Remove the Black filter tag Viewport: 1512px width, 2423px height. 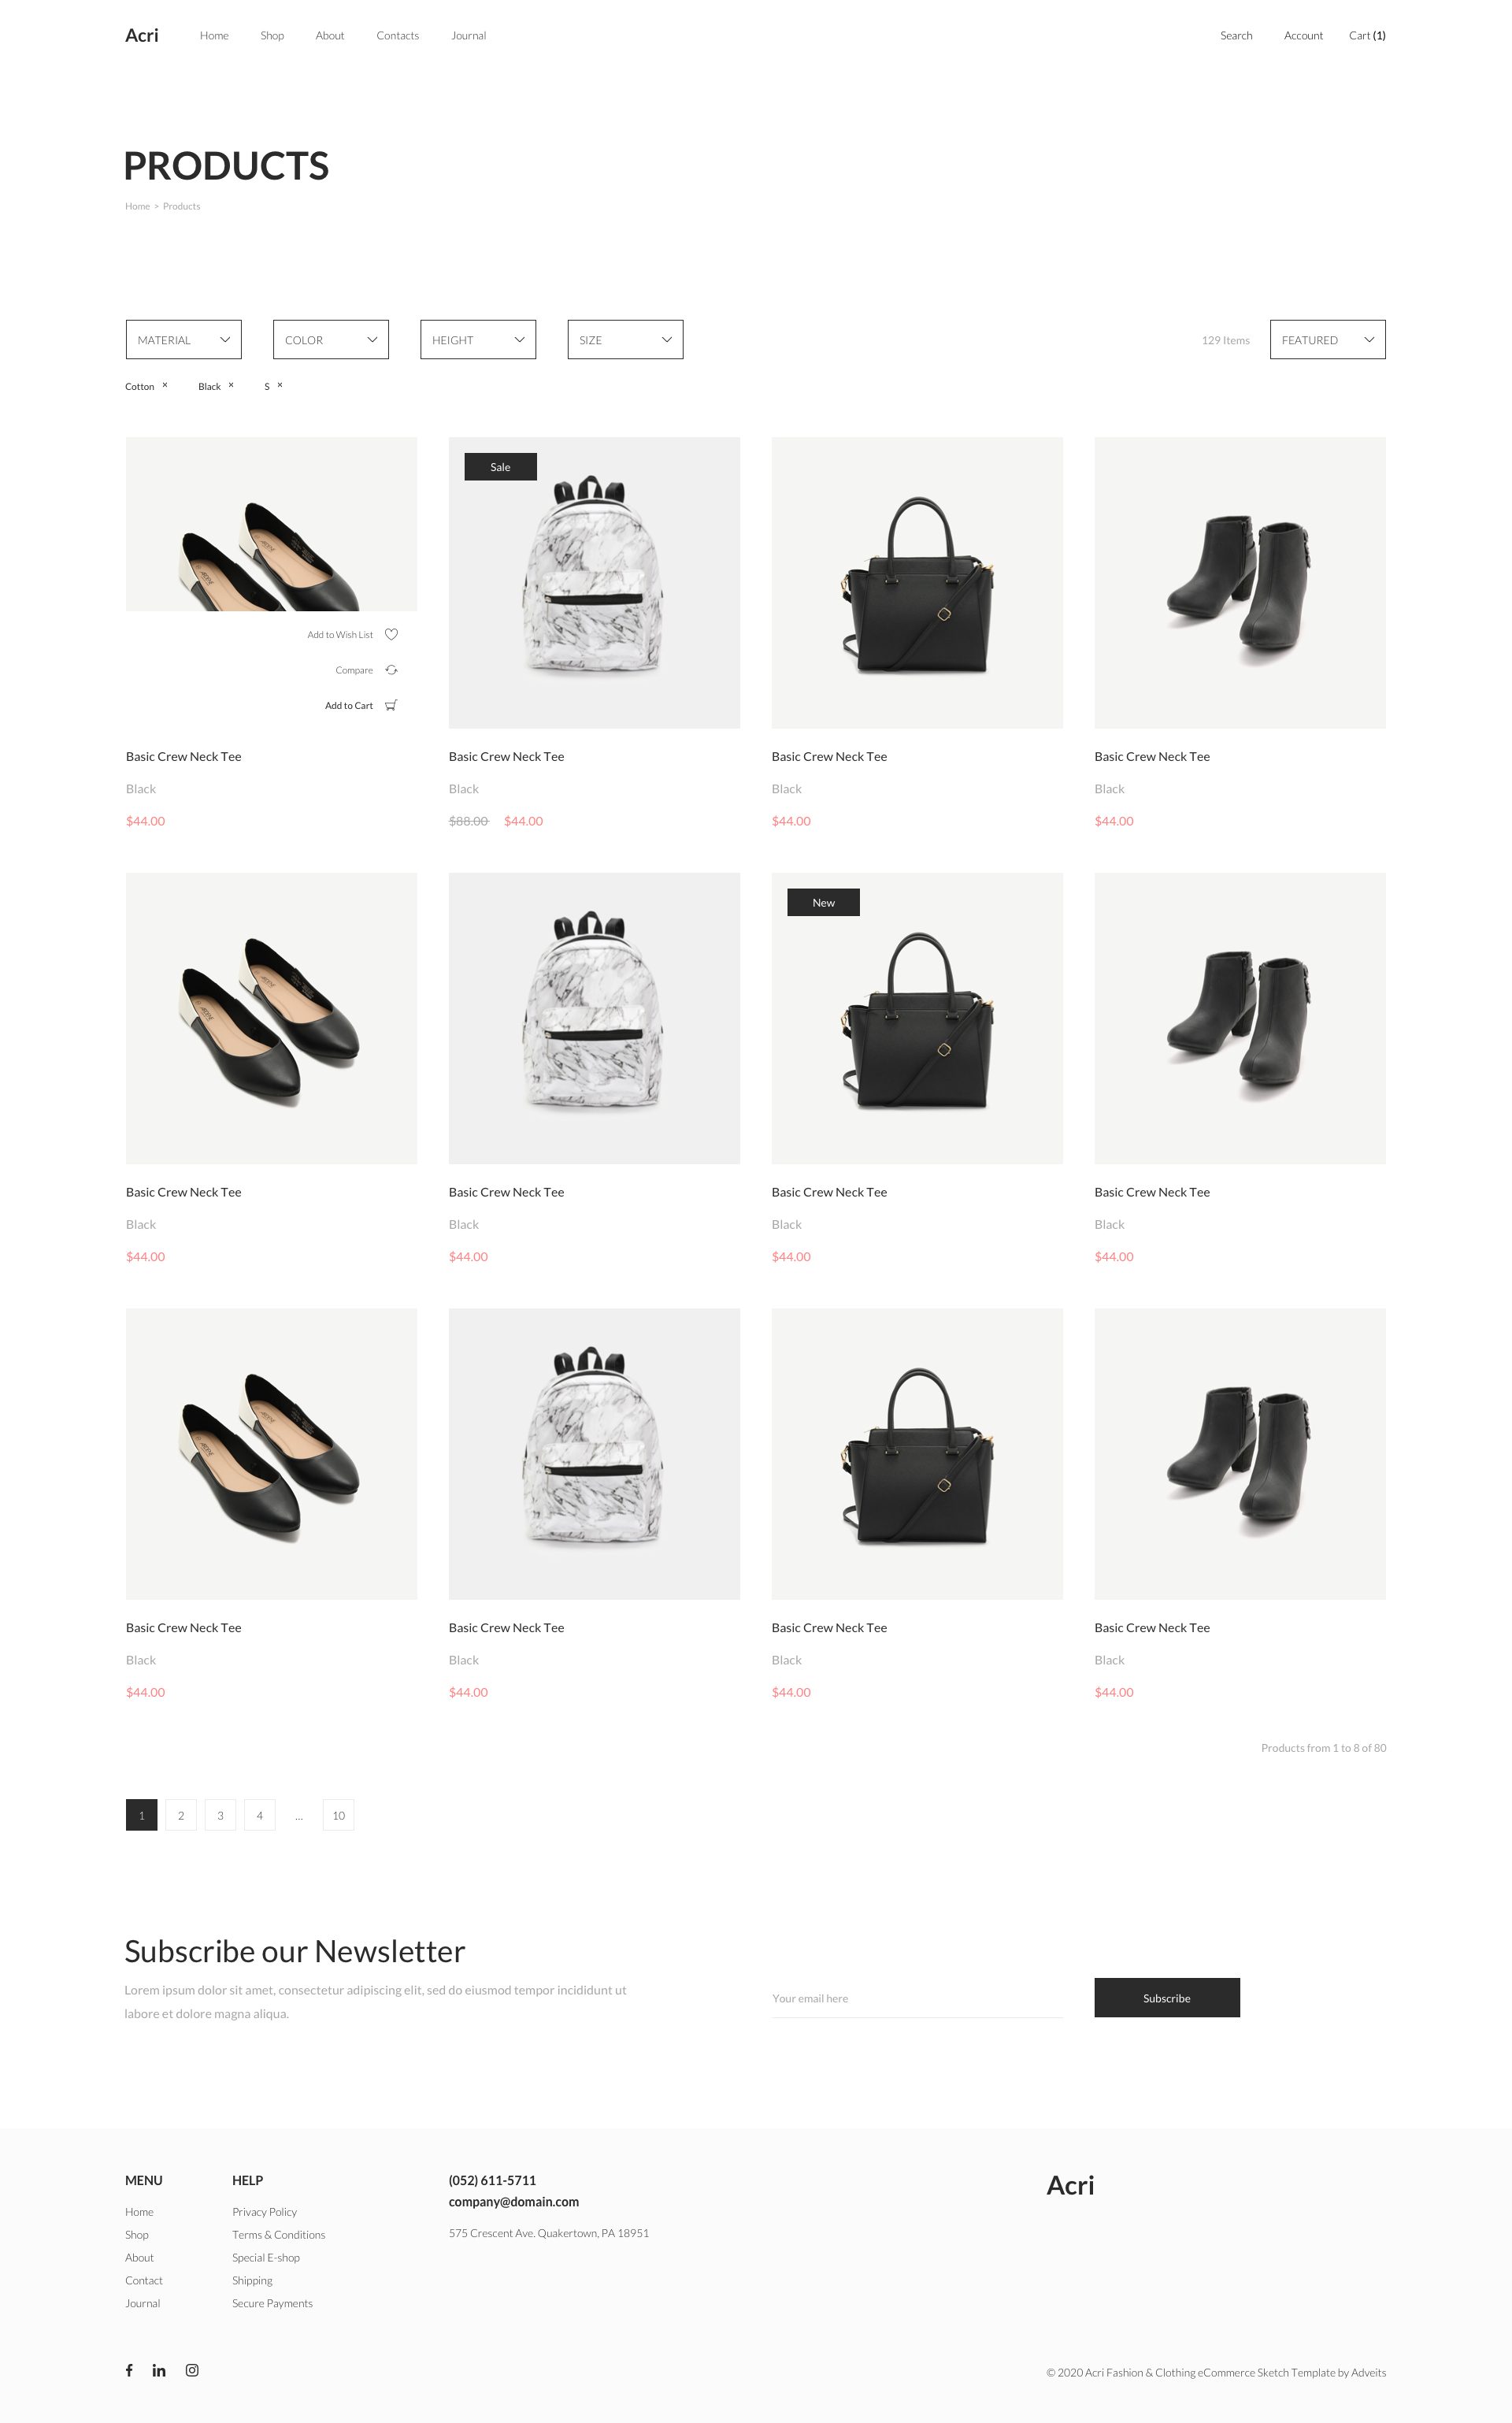[x=231, y=385]
